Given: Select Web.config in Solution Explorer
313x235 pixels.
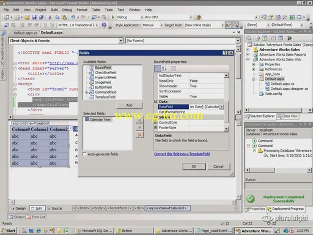Looking at the screenshot, I should pyautogui.click(x=273, y=94).
